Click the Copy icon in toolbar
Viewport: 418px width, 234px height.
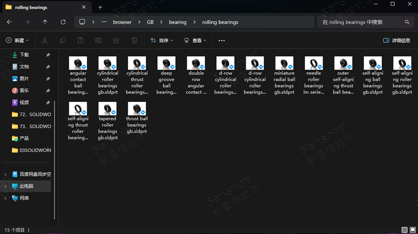coord(62,40)
